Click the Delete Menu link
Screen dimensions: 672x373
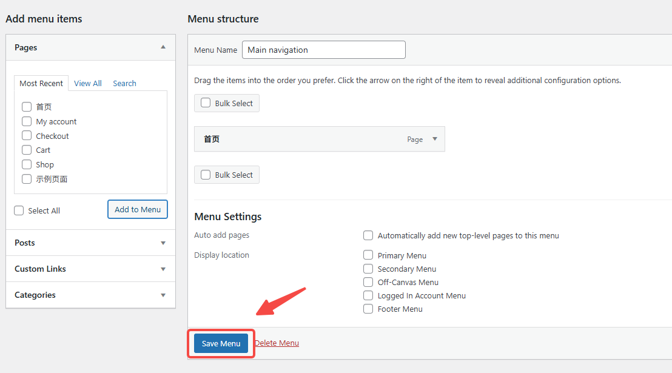point(277,343)
